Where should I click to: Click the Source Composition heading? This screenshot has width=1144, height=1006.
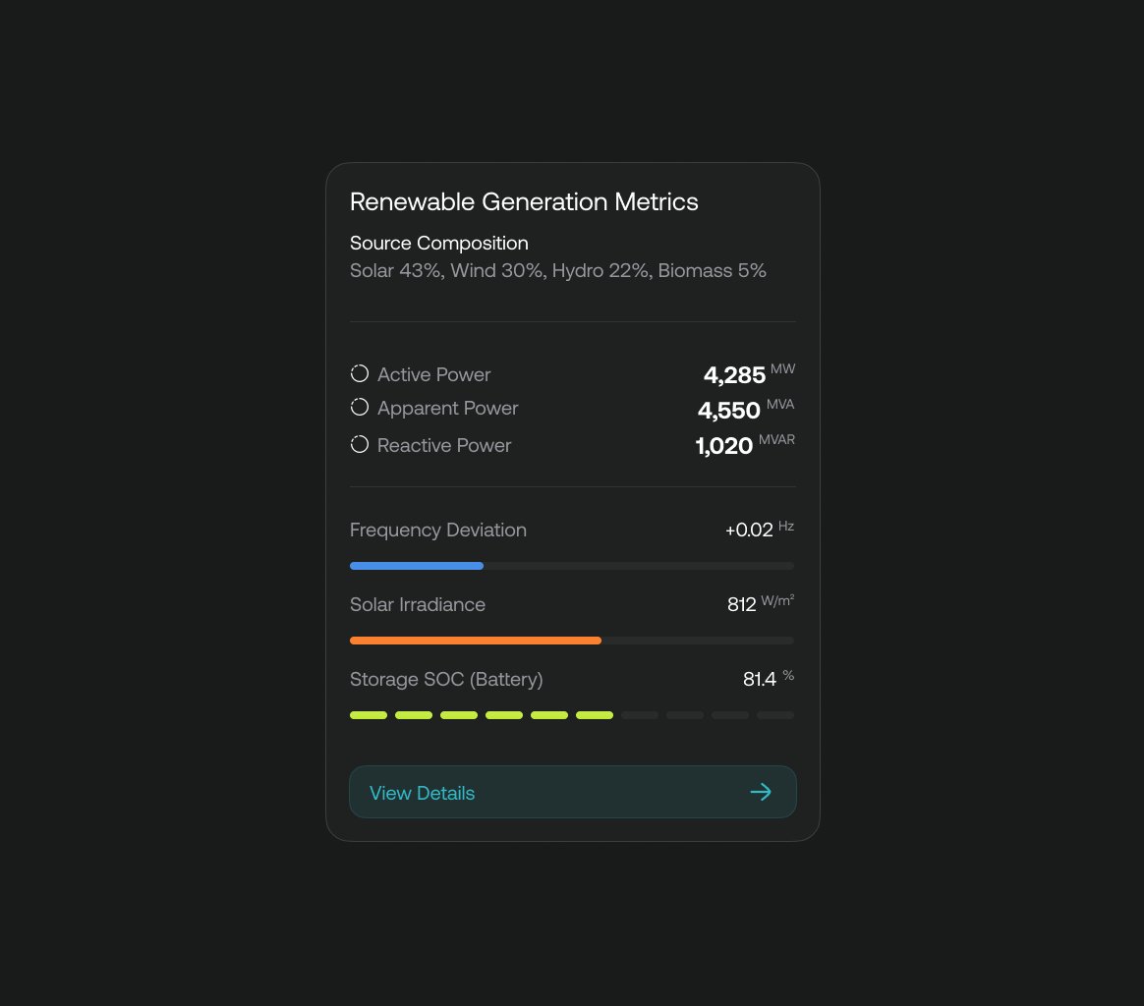[439, 243]
